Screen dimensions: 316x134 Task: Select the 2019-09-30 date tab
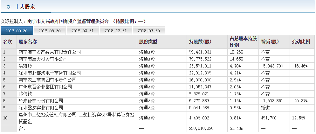coord(17,31)
